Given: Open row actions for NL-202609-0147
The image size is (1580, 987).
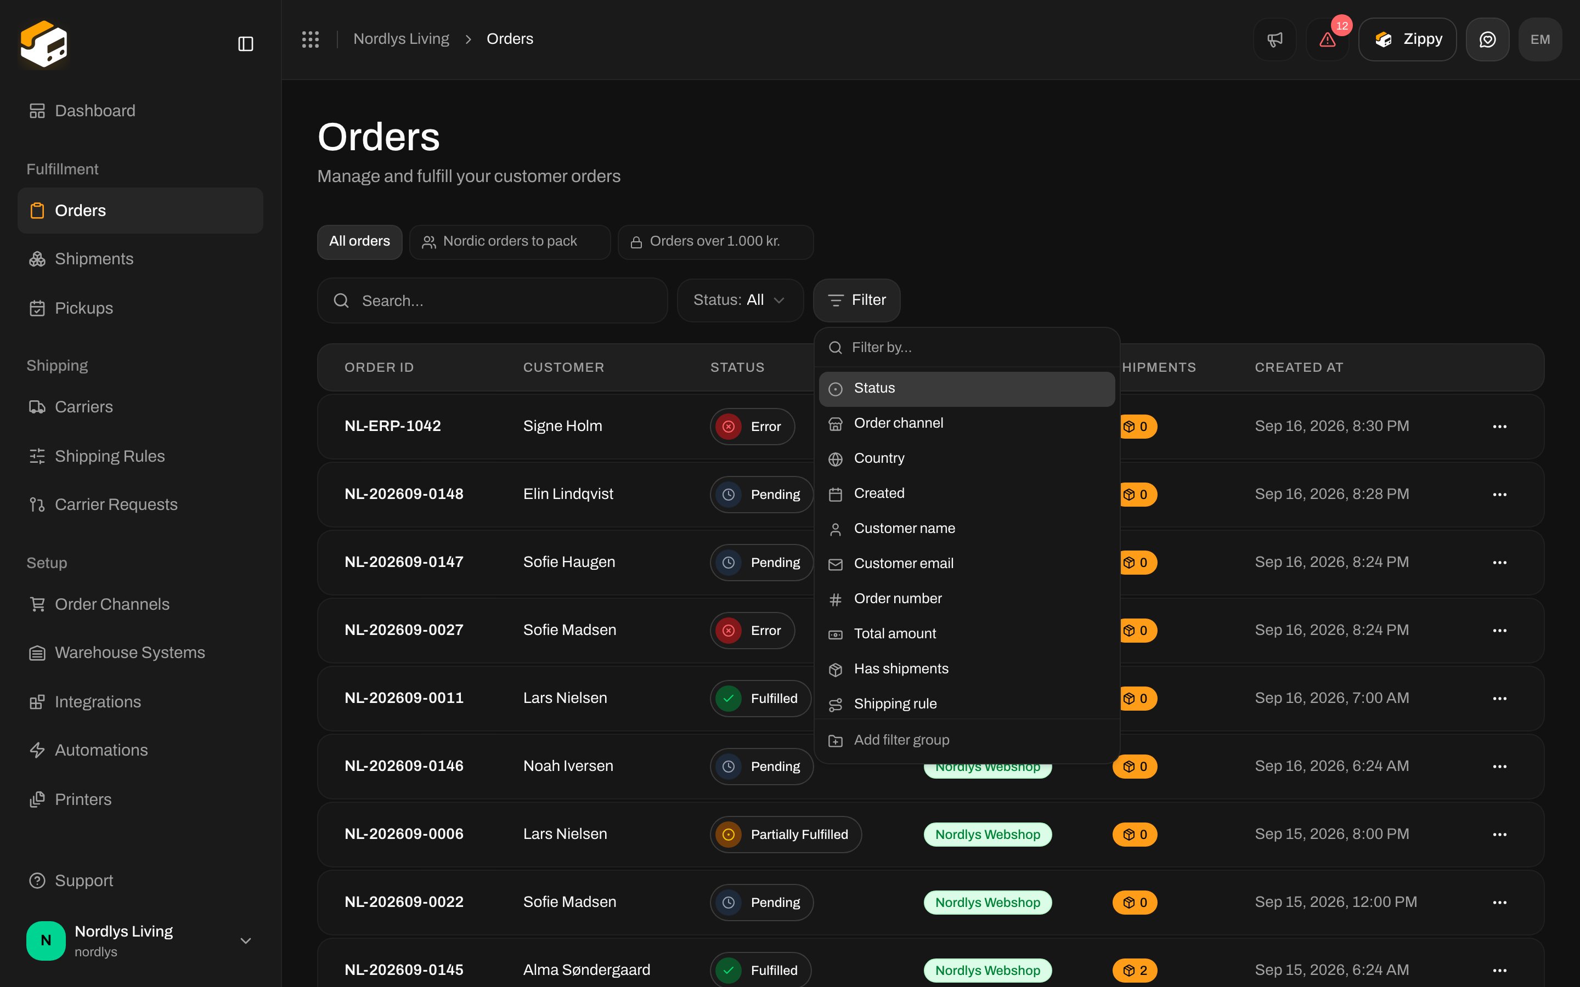Looking at the screenshot, I should (x=1500, y=562).
